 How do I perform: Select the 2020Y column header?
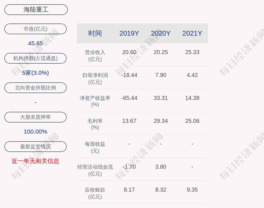coord(161,33)
